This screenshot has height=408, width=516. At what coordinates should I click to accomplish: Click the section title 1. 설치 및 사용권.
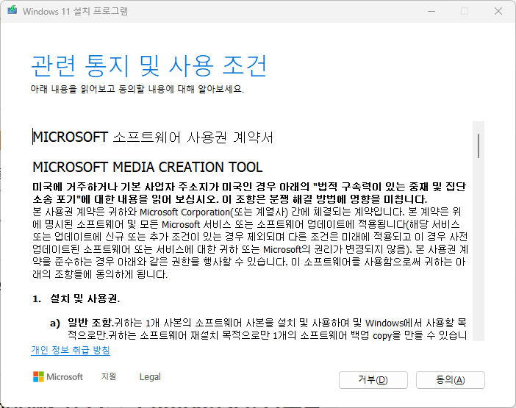[x=76, y=298]
